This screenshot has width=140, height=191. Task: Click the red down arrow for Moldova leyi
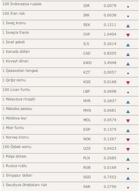(x=128, y=121)
